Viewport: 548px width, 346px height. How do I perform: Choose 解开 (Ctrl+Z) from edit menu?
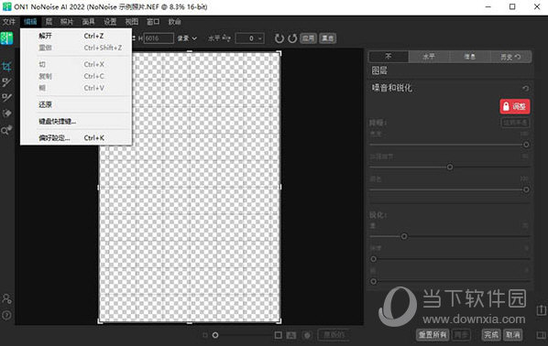76,36
